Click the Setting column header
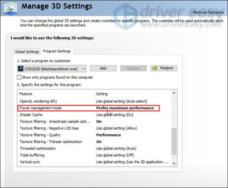Image resolution: width=228 pixels, height=188 pixels. 102,94
